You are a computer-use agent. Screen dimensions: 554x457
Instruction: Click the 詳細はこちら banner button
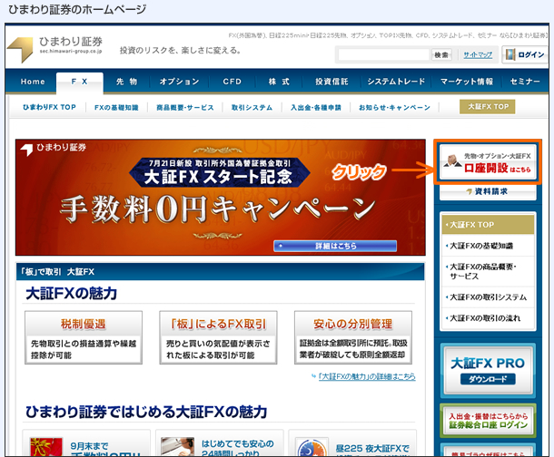pos(335,246)
